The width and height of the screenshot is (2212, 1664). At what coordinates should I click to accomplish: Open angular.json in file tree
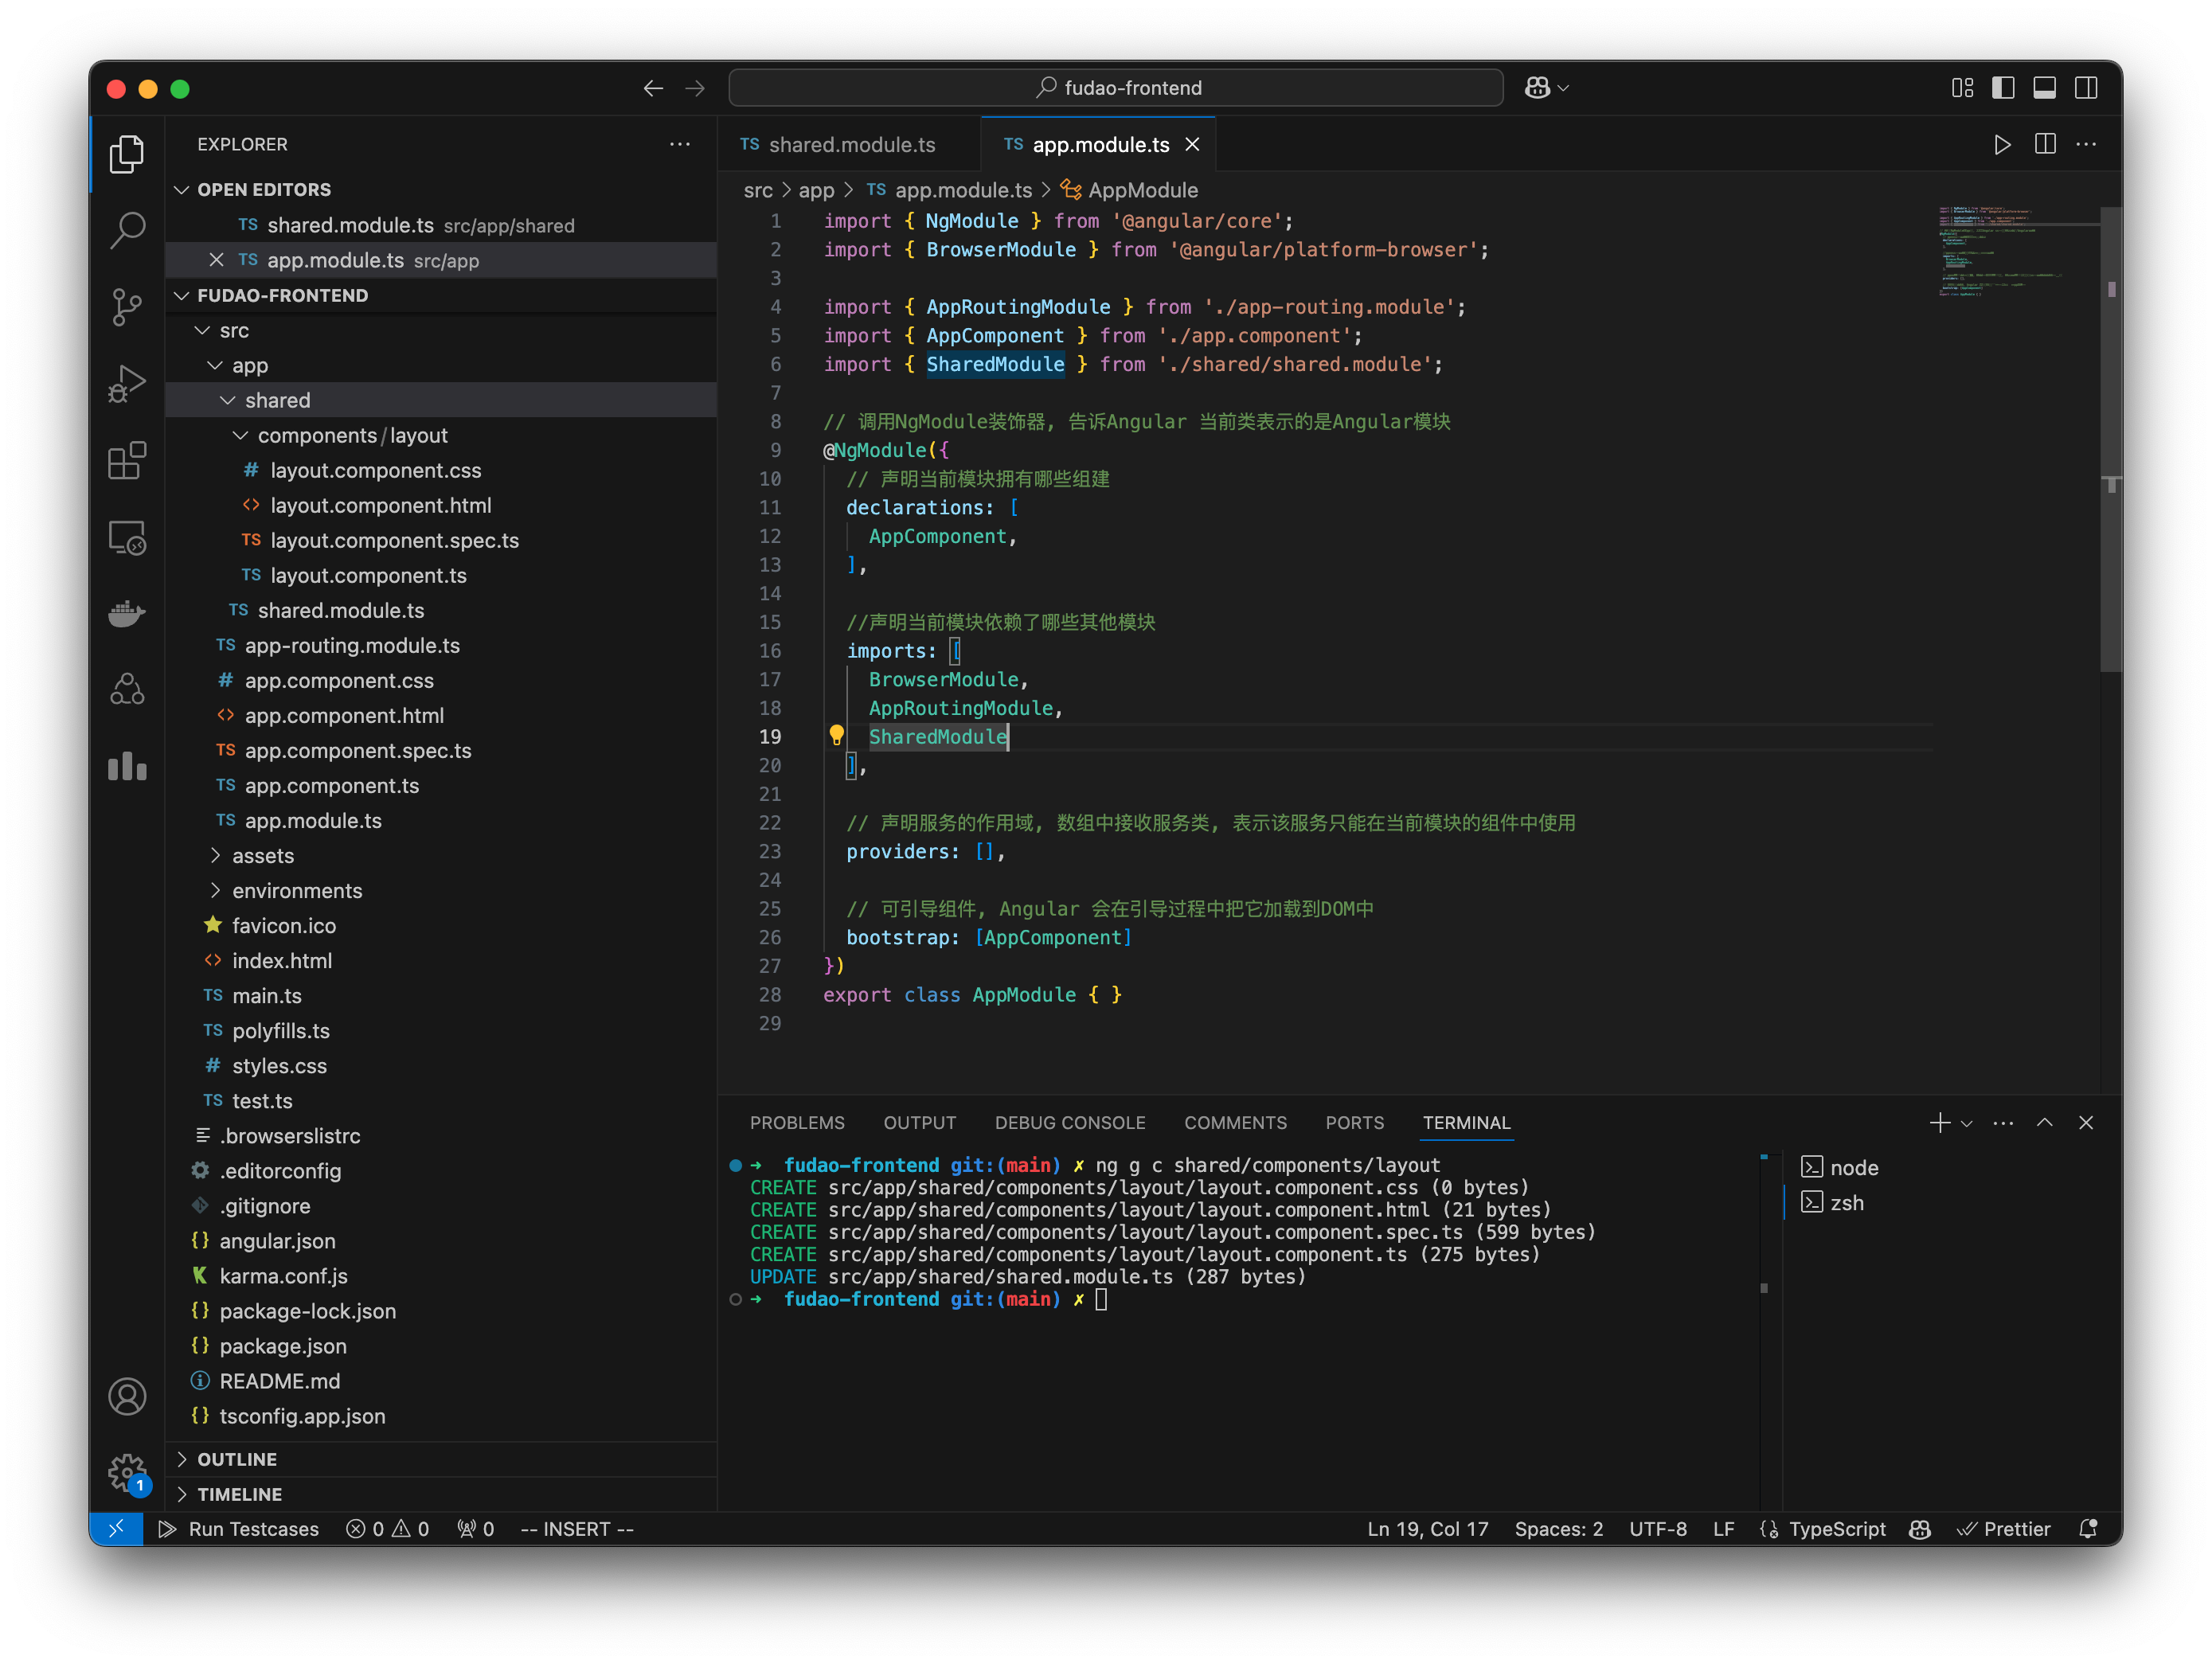pos(441,1241)
